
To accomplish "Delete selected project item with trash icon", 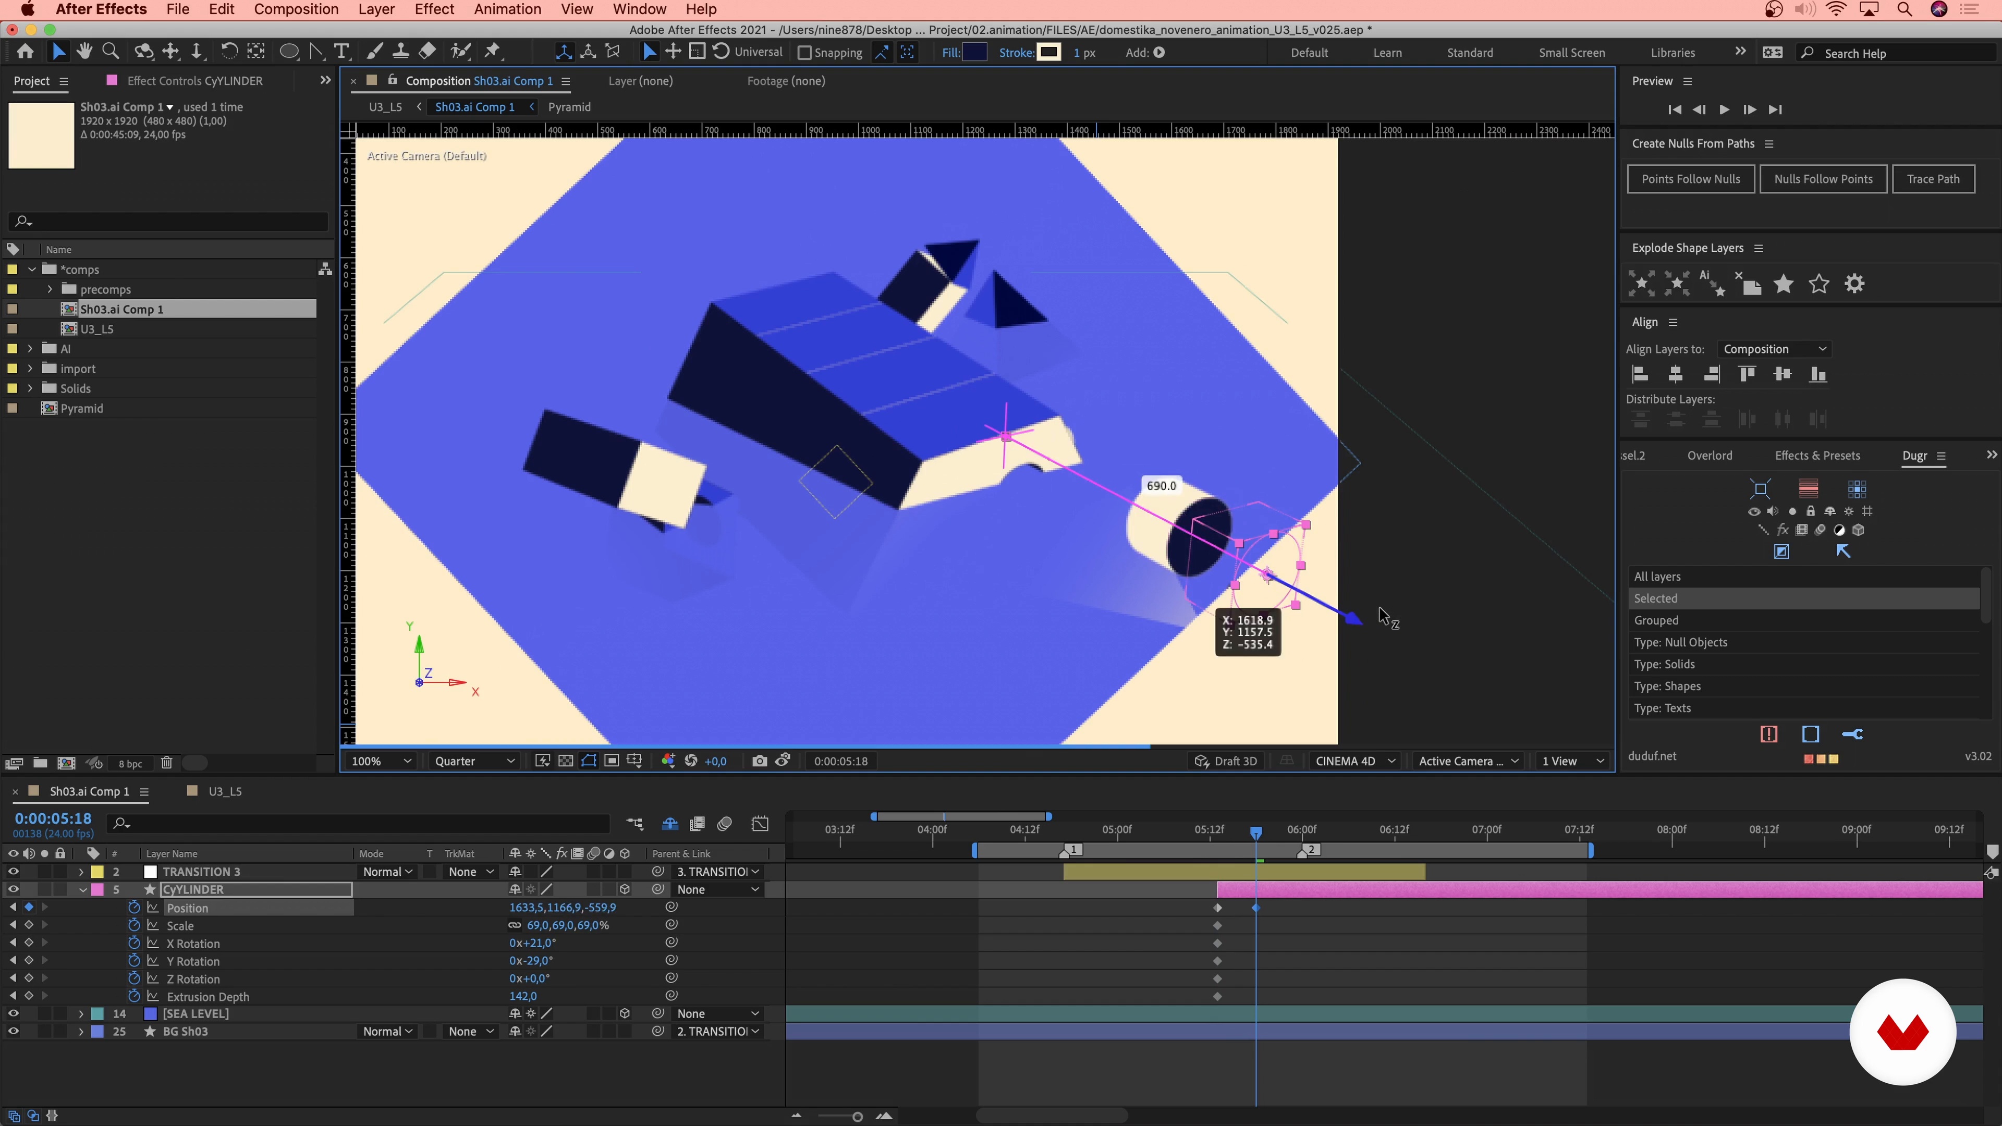I will pos(166,763).
